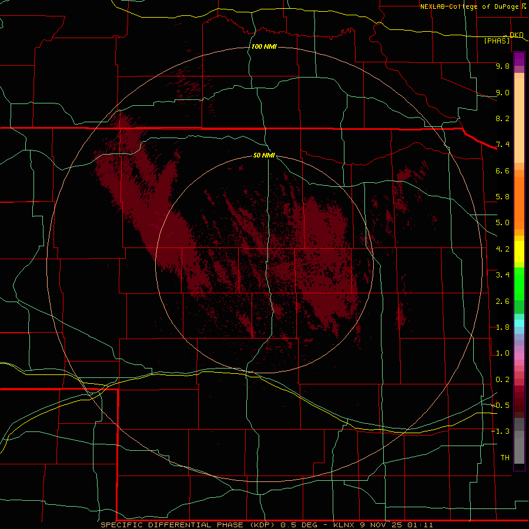Click the [PHAS] label above the color scale
The image size is (529, 529).
point(497,41)
